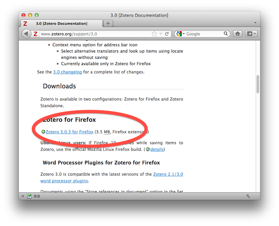Open the URL history dropdown arrow
This screenshot has width=279, height=226.
(x=161, y=34)
